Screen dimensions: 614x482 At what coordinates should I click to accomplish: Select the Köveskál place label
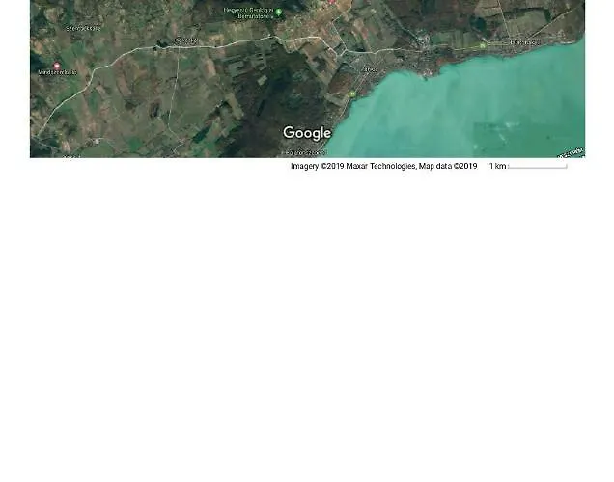[x=185, y=40]
